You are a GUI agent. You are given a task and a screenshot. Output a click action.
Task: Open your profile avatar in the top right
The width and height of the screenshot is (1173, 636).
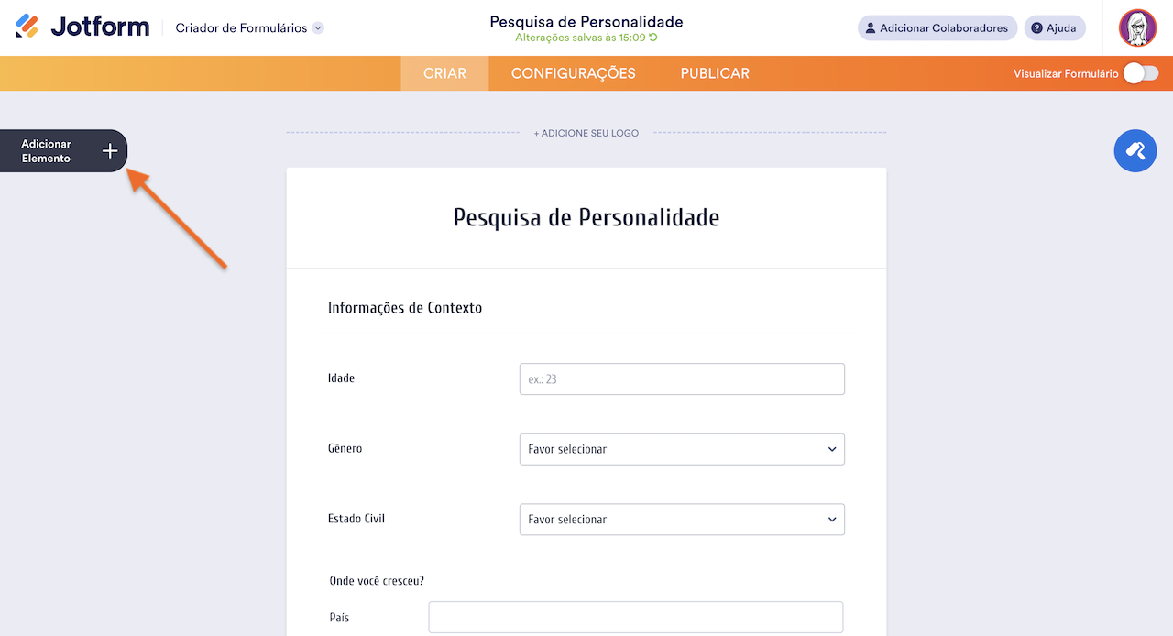click(x=1136, y=27)
